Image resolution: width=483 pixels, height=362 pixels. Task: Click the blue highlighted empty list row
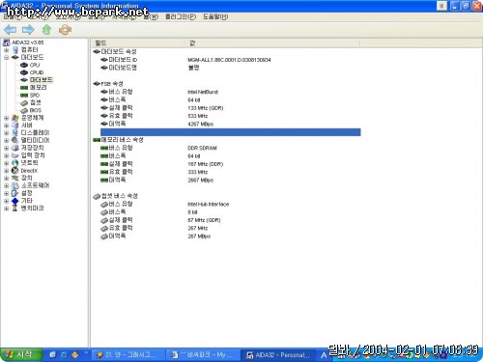[231, 132]
